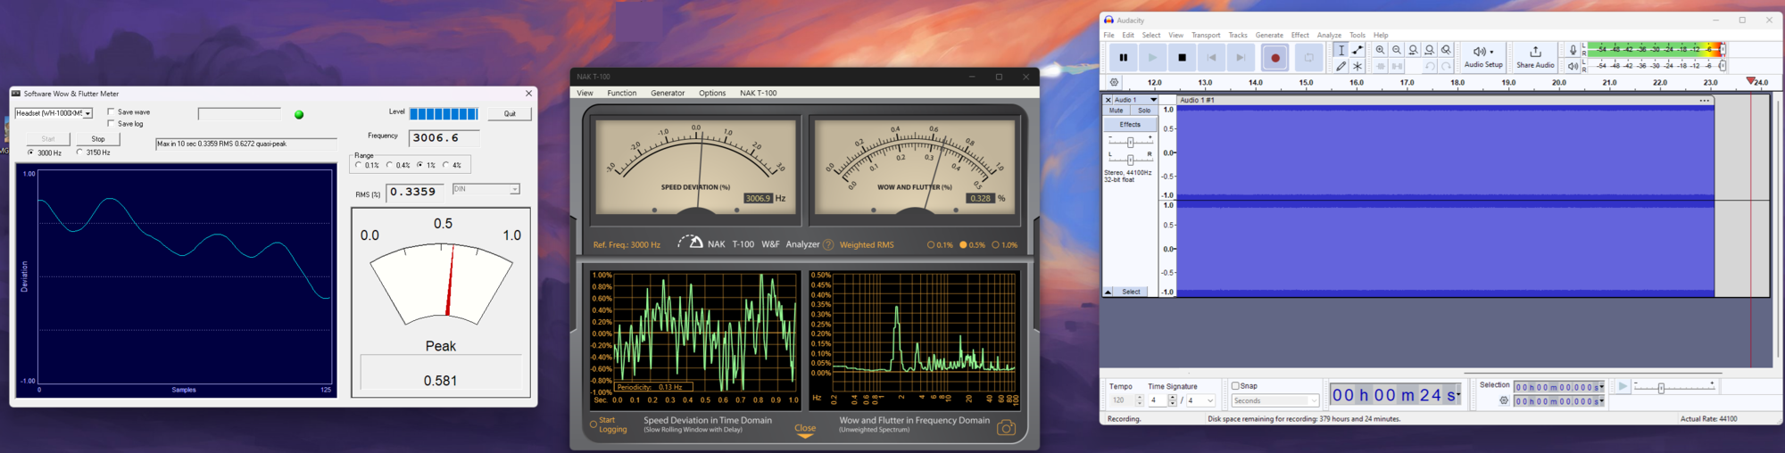Image resolution: width=1785 pixels, height=453 pixels.
Task: Click Skip to End in Audacity
Action: [1241, 58]
